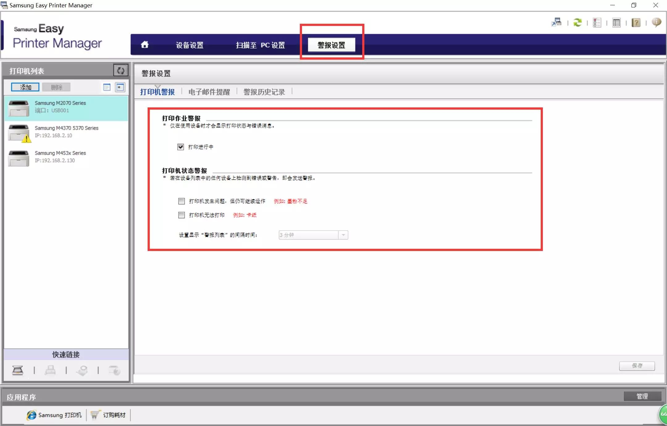Click the Samsung Easy Printer Manager title icon

click(4, 5)
